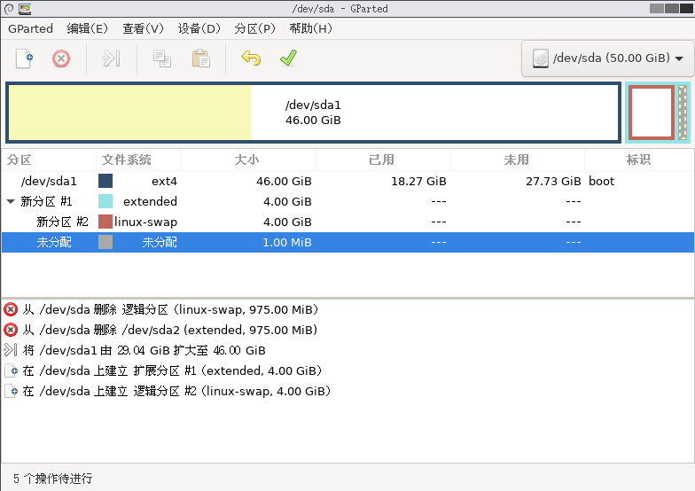Viewport: 695px width, 491px height.
Task: Click the 未用 column header
Action: 518,160
